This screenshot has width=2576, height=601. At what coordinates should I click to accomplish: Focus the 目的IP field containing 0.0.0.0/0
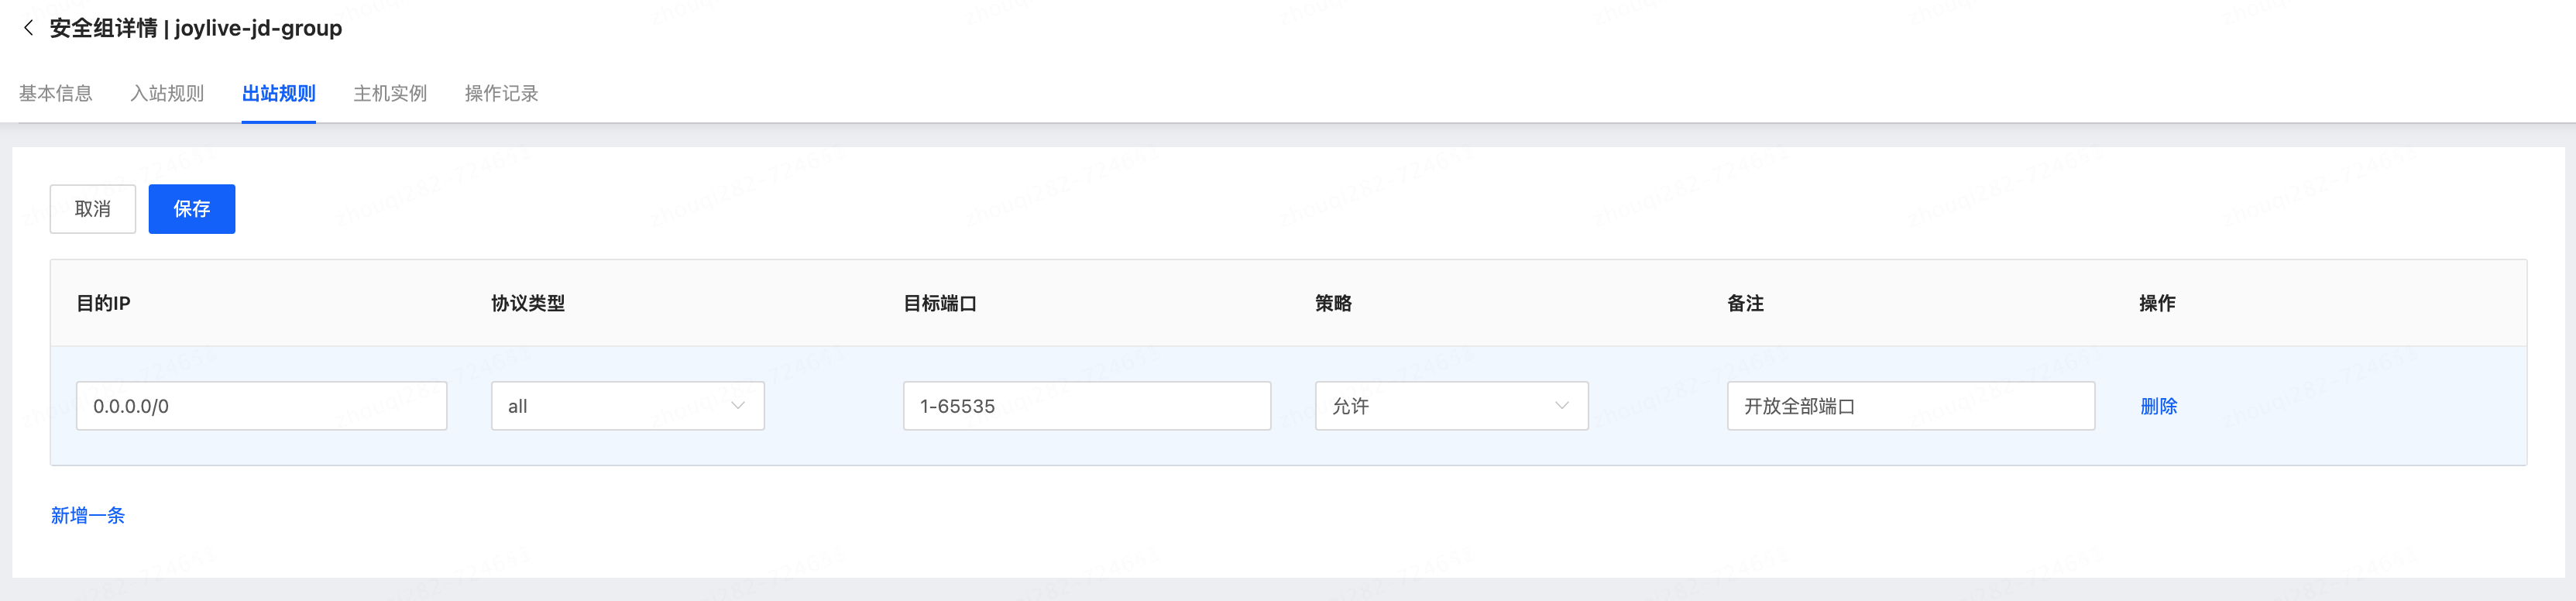pos(261,406)
